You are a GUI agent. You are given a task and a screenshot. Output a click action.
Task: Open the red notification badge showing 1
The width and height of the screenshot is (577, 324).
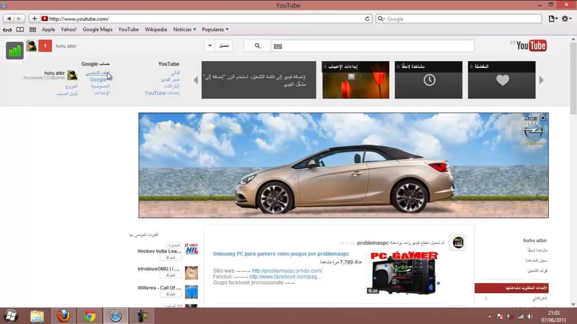(x=45, y=46)
